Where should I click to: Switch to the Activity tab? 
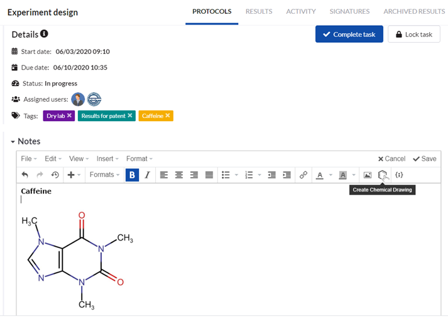301,12
